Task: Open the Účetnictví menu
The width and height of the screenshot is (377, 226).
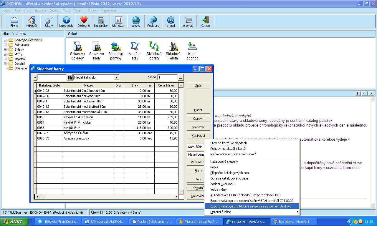Action: (22, 10)
